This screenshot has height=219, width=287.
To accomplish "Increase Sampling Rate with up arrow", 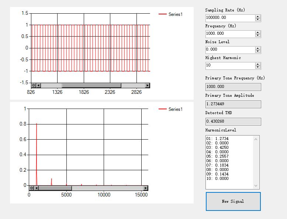I will point(258,17).
